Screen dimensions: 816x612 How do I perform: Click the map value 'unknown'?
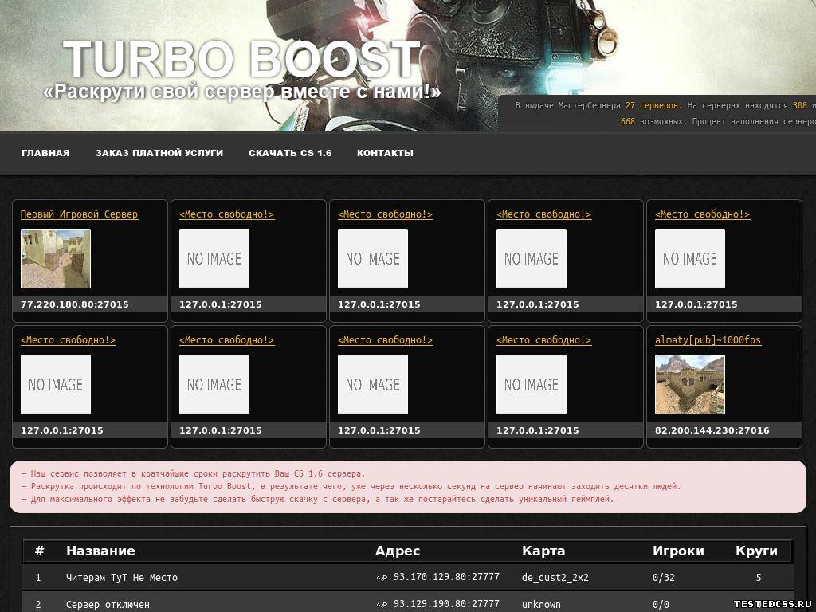click(541, 605)
